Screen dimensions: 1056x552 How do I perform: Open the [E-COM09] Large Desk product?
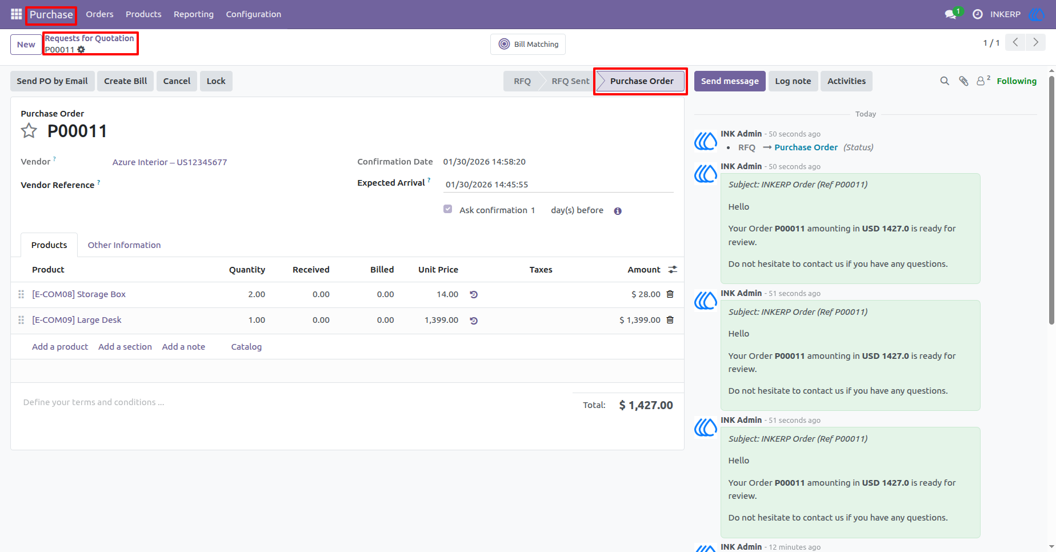pos(77,320)
